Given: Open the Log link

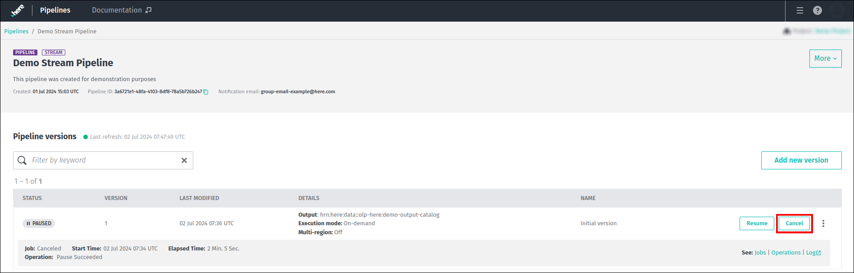Looking at the screenshot, I should 813,253.
